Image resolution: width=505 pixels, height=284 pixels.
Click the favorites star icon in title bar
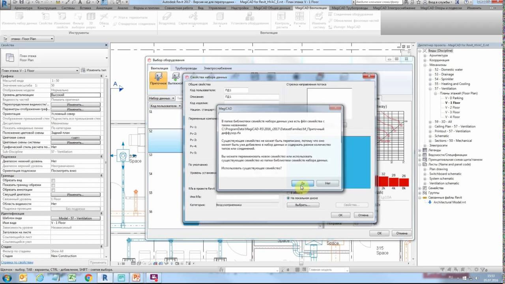(x=418, y=2)
